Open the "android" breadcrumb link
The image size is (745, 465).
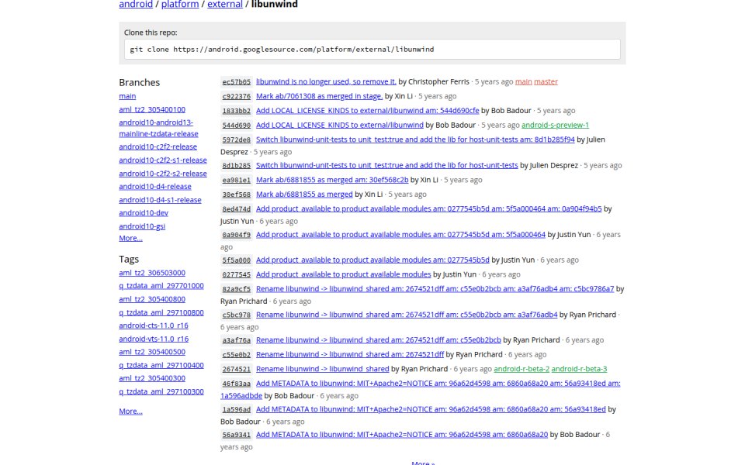tap(136, 5)
